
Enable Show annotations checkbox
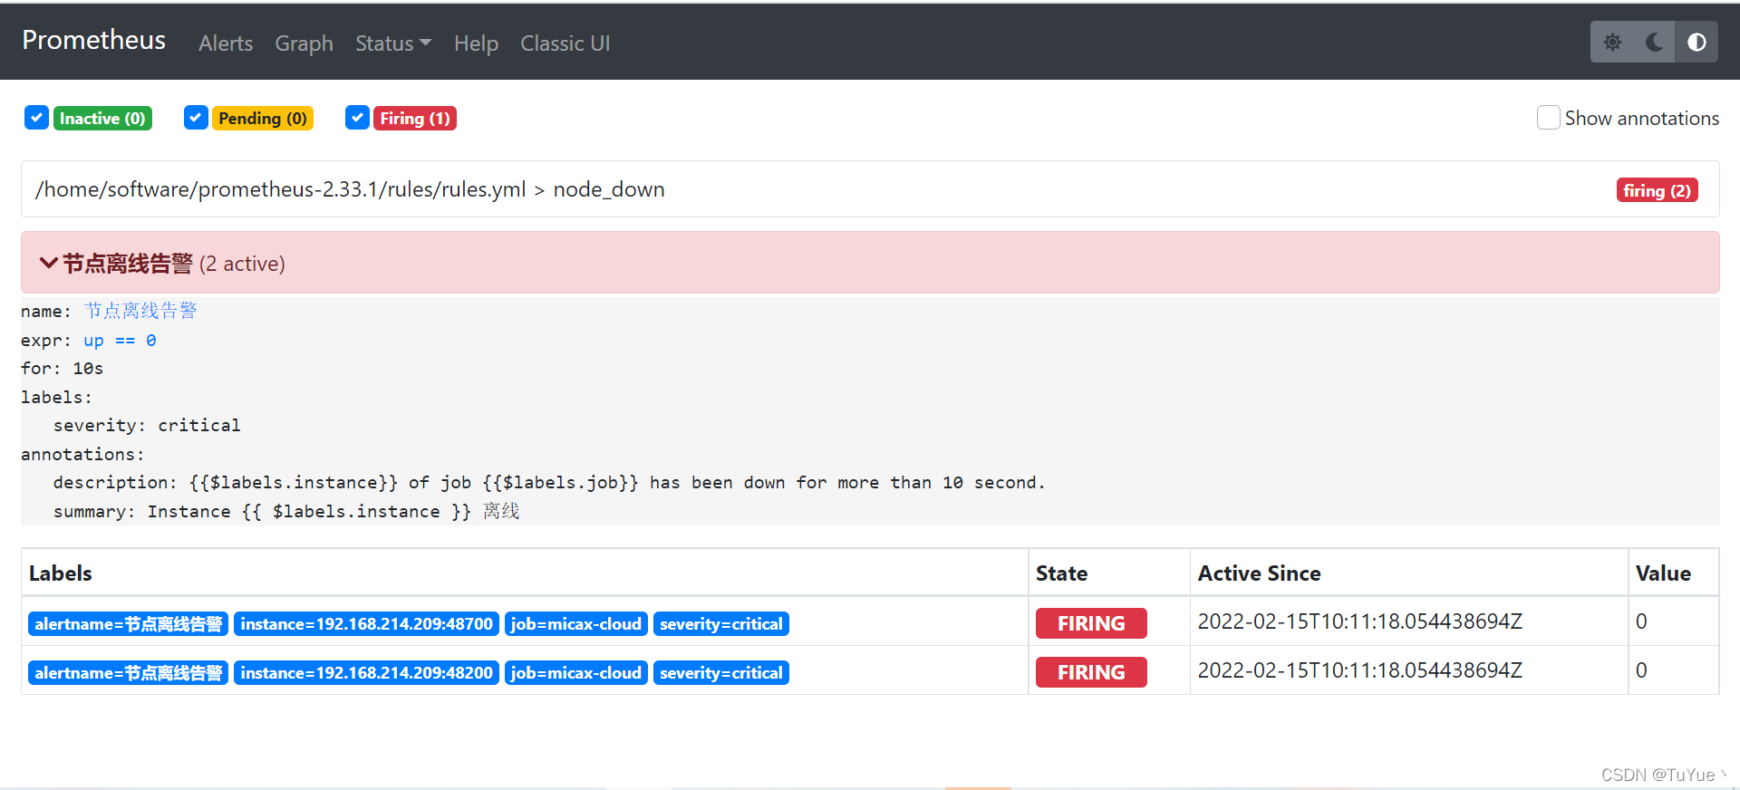[x=1548, y=118]
